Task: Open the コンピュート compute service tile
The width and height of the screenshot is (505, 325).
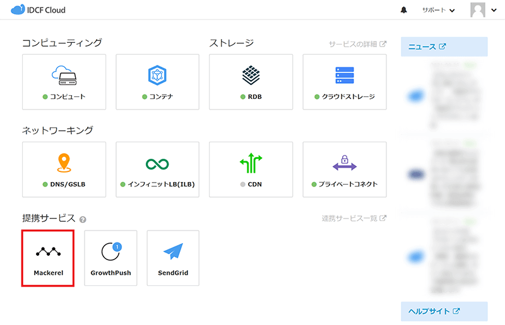Action: pyautogui.click(x=64, y=82)
